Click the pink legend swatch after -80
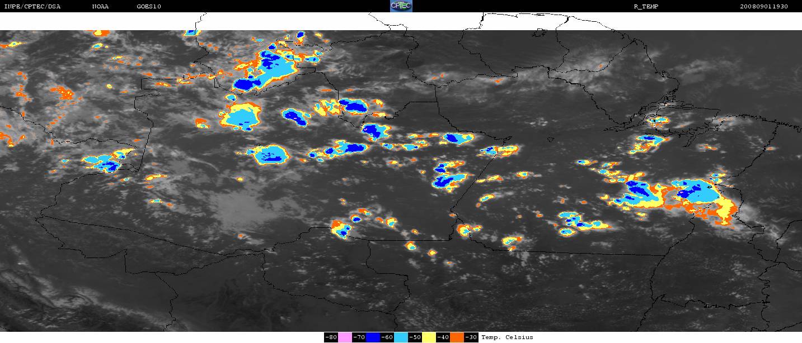The width and height of the screenshot is (802, 343). click(x=345, y=337)
